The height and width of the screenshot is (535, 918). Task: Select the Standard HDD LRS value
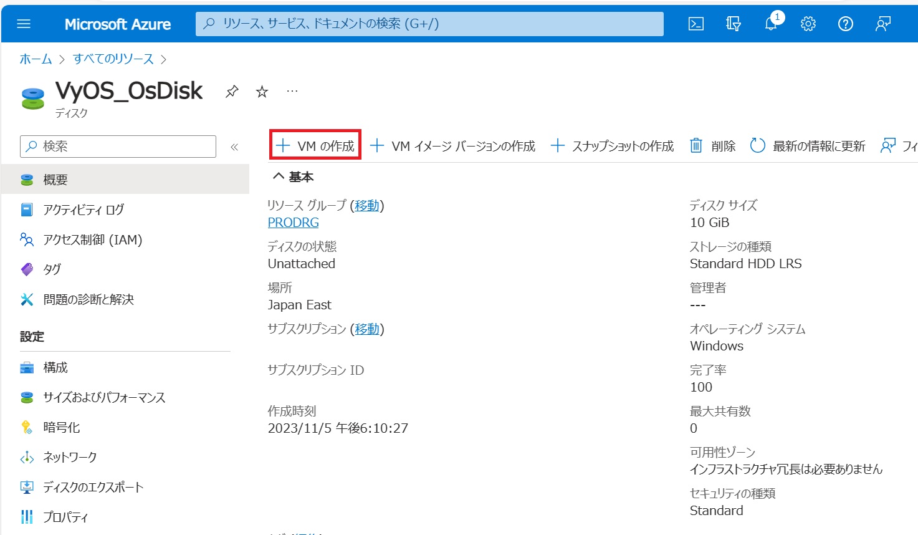pyautogui.click(x=745, y=264)
